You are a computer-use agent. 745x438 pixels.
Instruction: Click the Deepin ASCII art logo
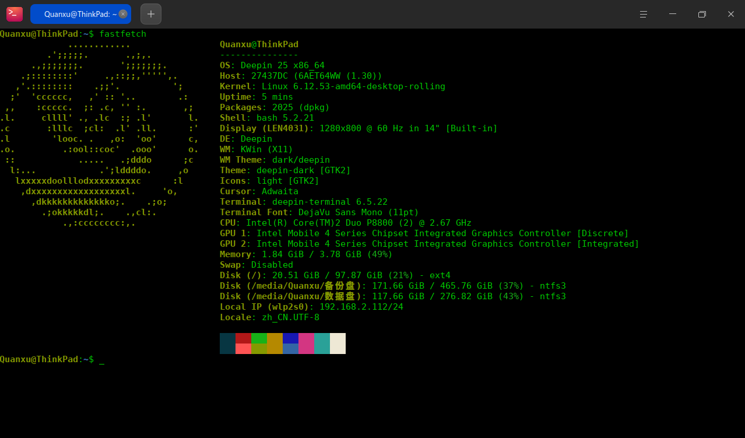(100, 134)
